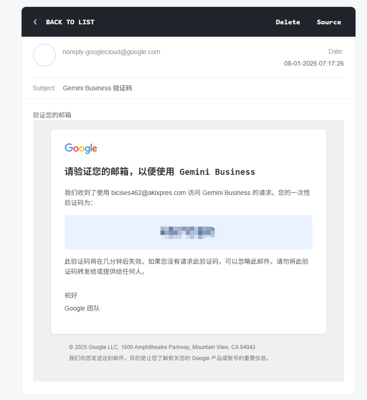Viewport: 367px width, 400px height.
Task: Click the heading 请验证您的邮箱，以便使用 Gemini Business
Action: (160, 172)
